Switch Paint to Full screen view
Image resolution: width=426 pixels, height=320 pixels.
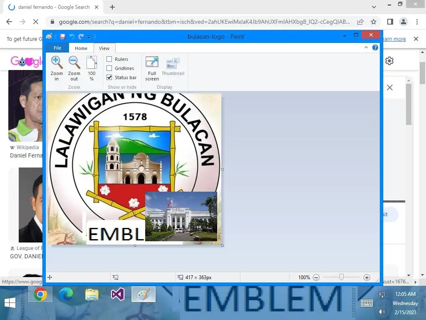[x=152, y=69]
